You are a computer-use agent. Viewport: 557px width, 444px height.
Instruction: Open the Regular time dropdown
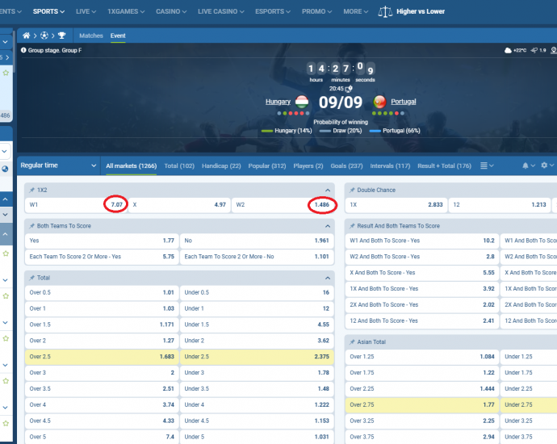click(x=59, y=165)
